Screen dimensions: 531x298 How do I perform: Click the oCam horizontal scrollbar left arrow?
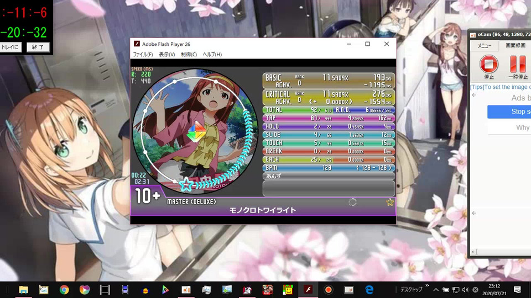tap(473, 252)
